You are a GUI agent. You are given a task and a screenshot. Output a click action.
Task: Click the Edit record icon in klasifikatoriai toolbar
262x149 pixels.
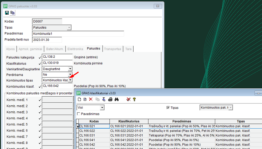pyautogui.click(x=85, y=100)
